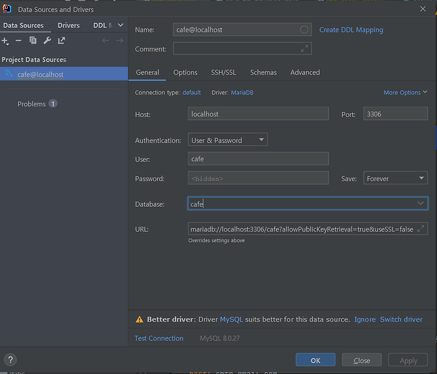Screen dimensions: 437x374
Task: Edit the User field
Action: 258,158
